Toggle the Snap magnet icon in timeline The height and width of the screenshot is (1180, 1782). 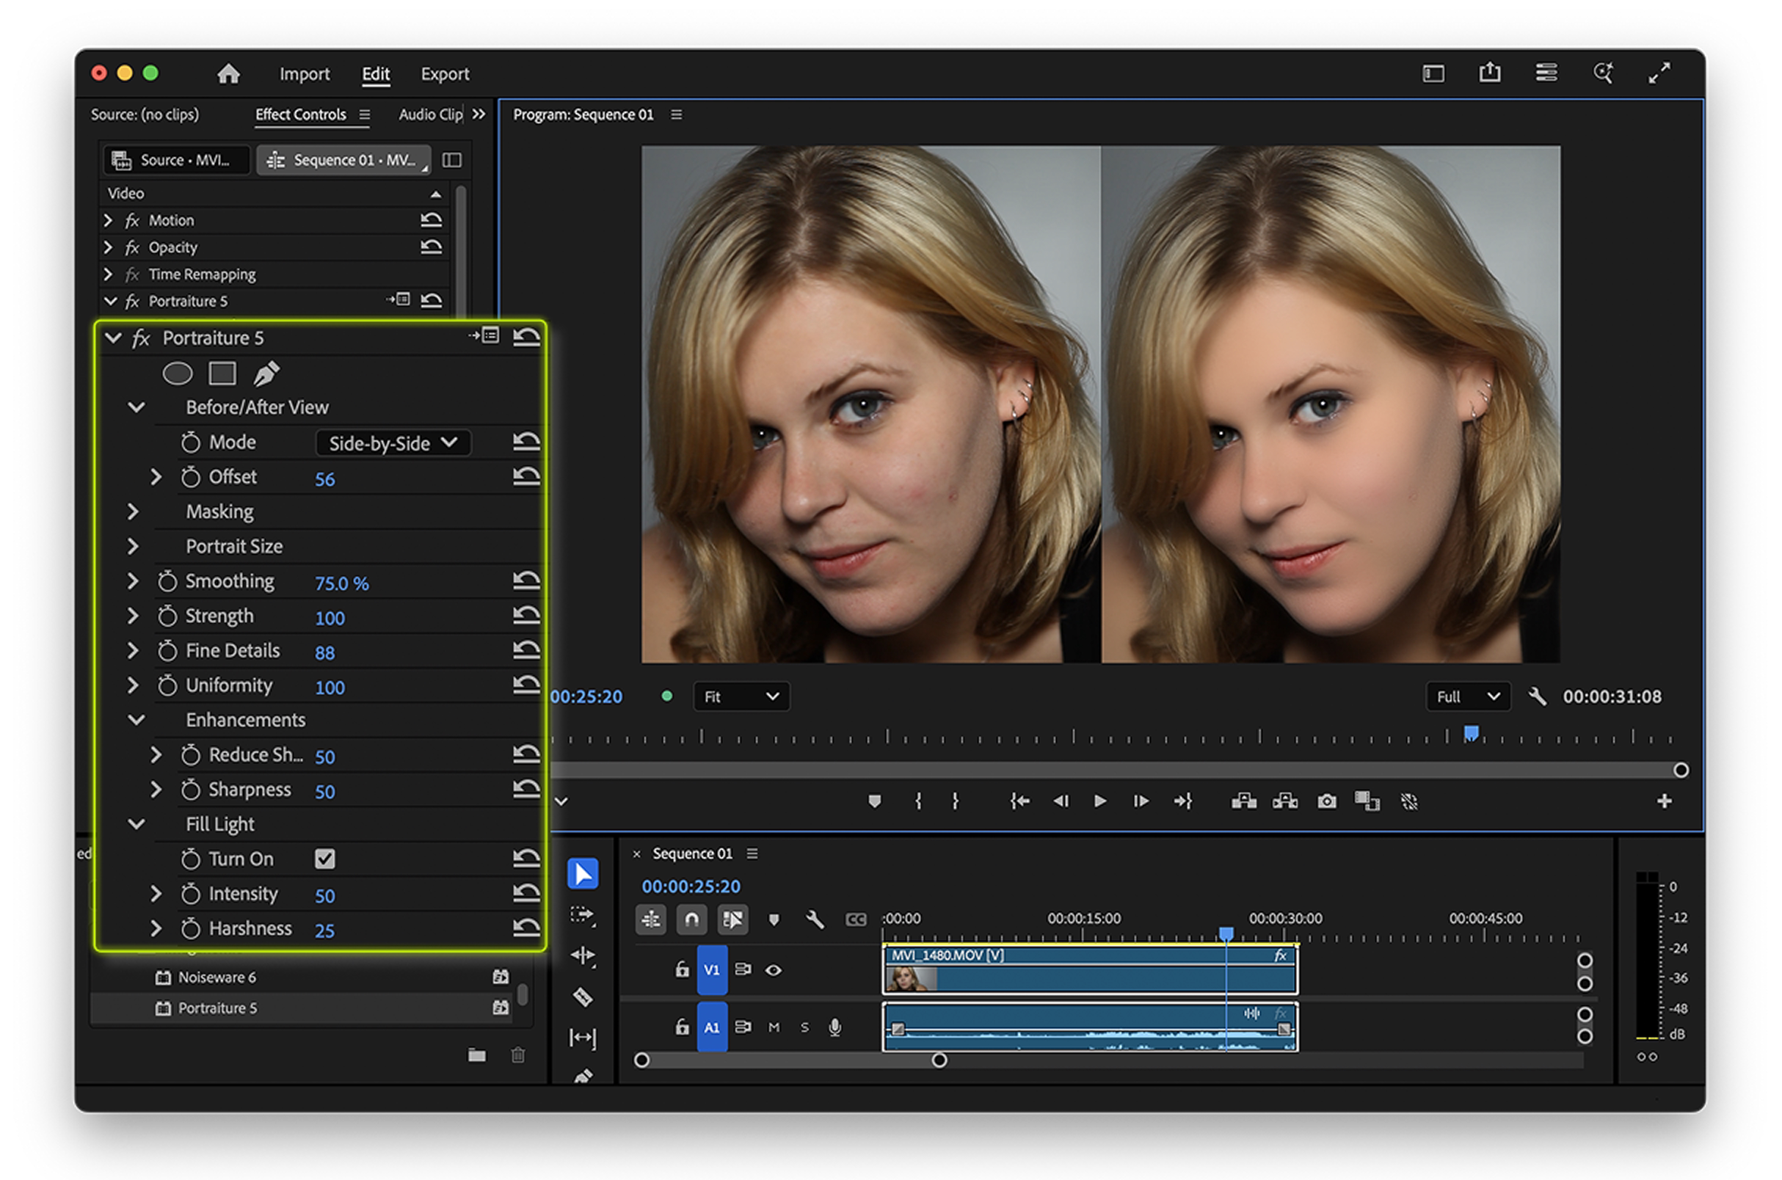click(x=691, y=919)
